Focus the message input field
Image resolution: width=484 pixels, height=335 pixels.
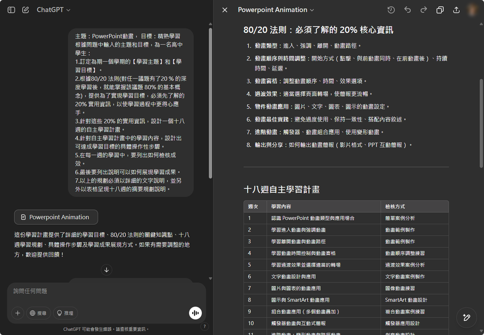pyautogui.click(x=106, y=291)
